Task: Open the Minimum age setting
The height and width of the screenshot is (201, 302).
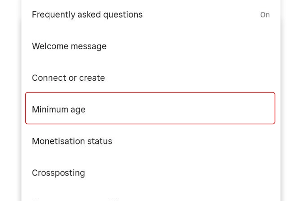Action: pyautogui.click(x=59, y=110)
